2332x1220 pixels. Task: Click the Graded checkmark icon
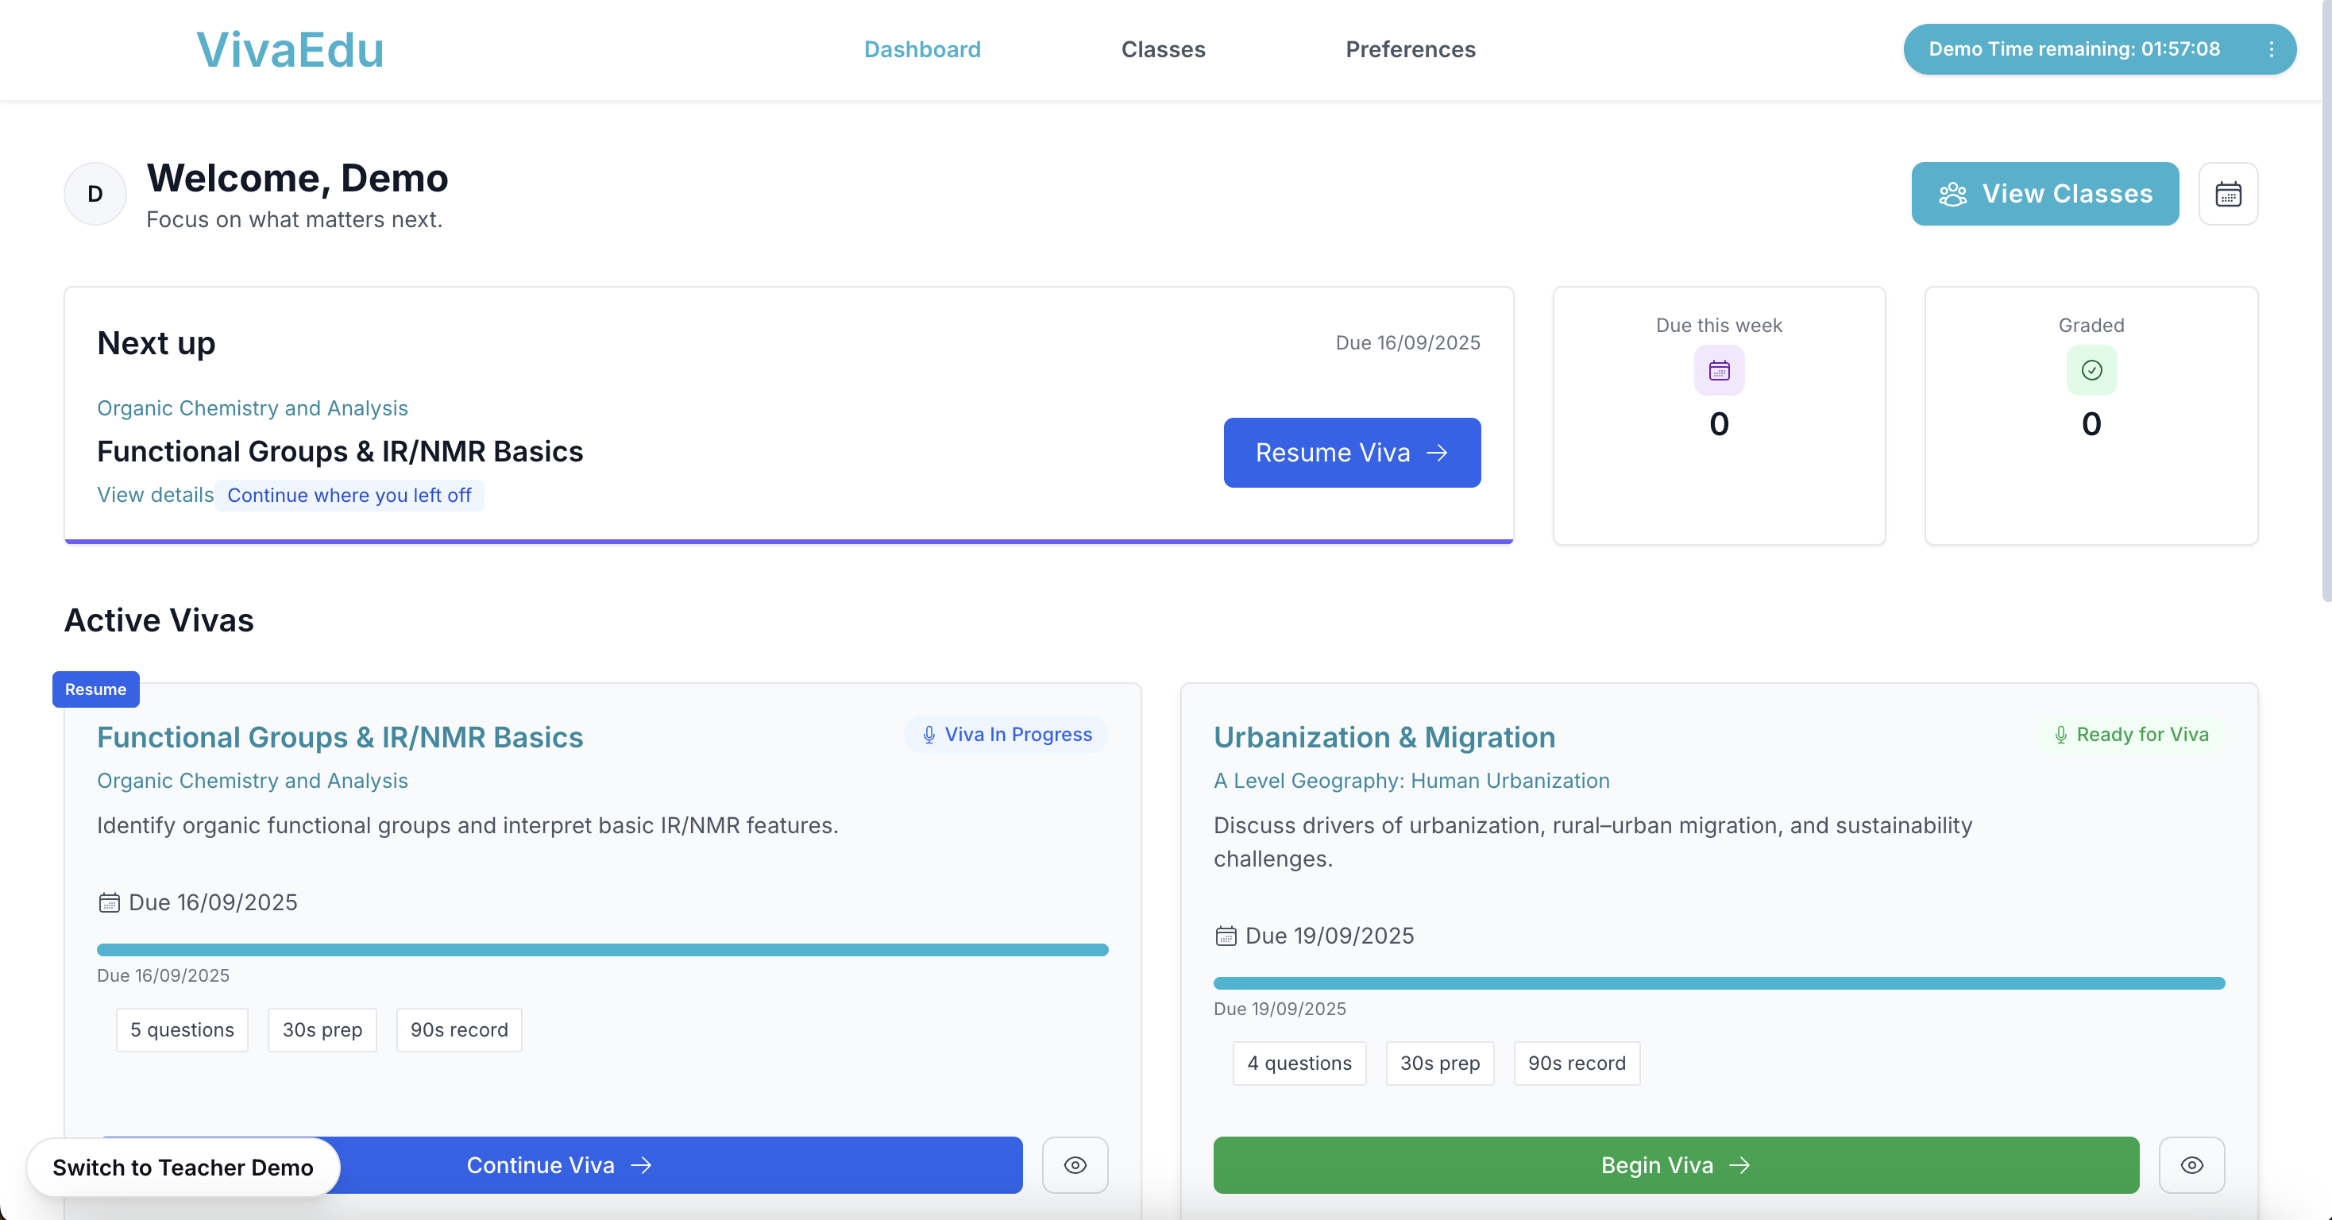pos(2091,370)
